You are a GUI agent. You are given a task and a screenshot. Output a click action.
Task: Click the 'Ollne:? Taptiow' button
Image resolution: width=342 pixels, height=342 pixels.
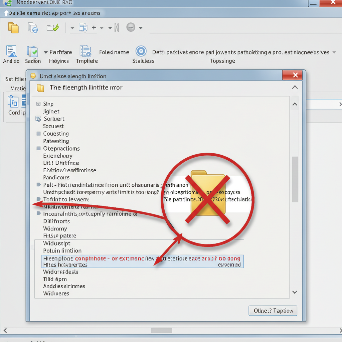273,311
